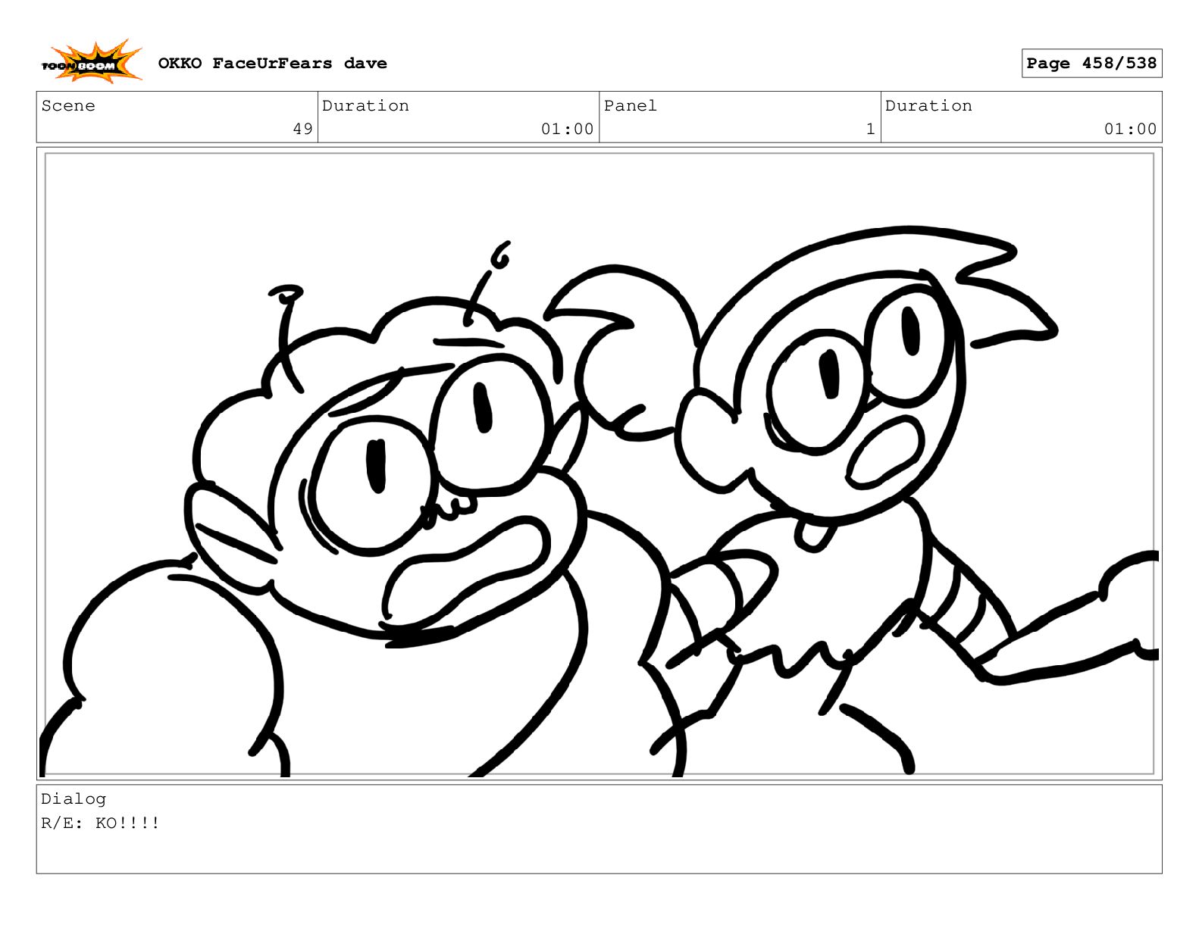Select the title 'OKKO FaceUrFears dave'
Viewport: 1199px width, 928px height.
[x=272, y=64]
